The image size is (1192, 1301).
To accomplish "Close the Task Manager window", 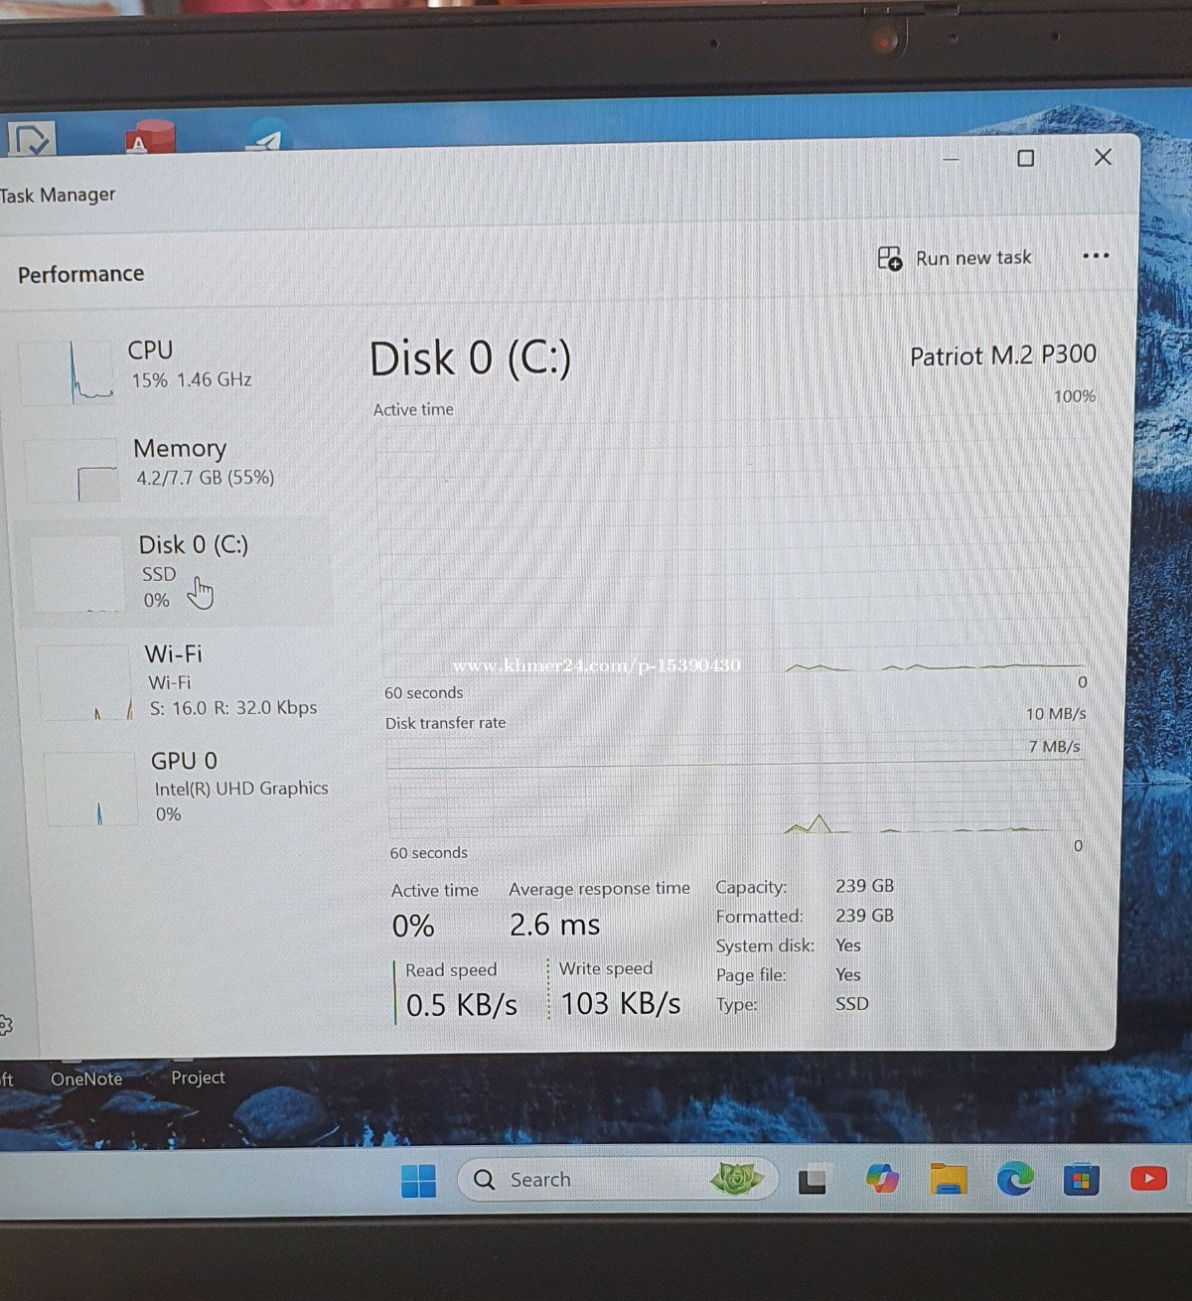I will pyautogui.click(x=1103, y=157).
